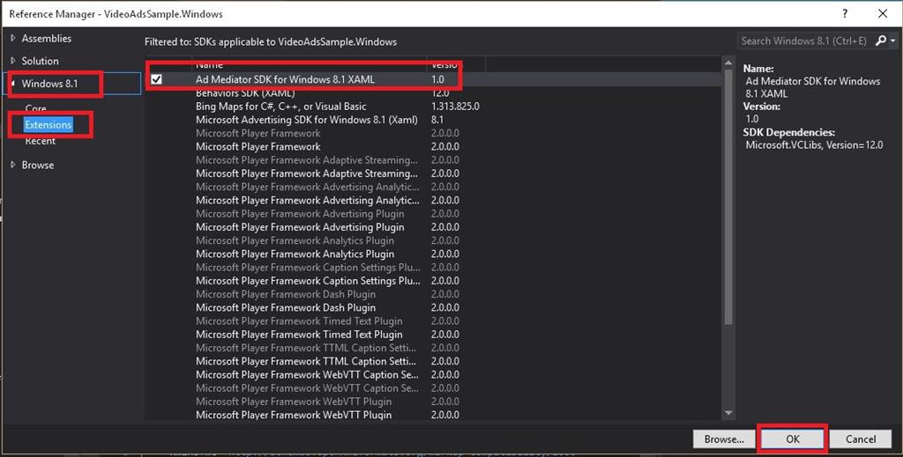Click version cell 1.313.825.0
Screen dimensions: 903x457
click(x=456, y=107)
